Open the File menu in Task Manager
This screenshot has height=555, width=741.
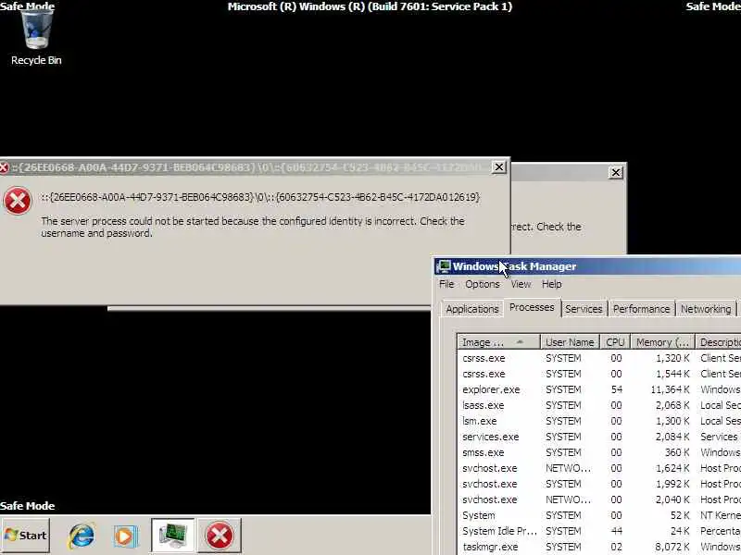pos(446,284)
